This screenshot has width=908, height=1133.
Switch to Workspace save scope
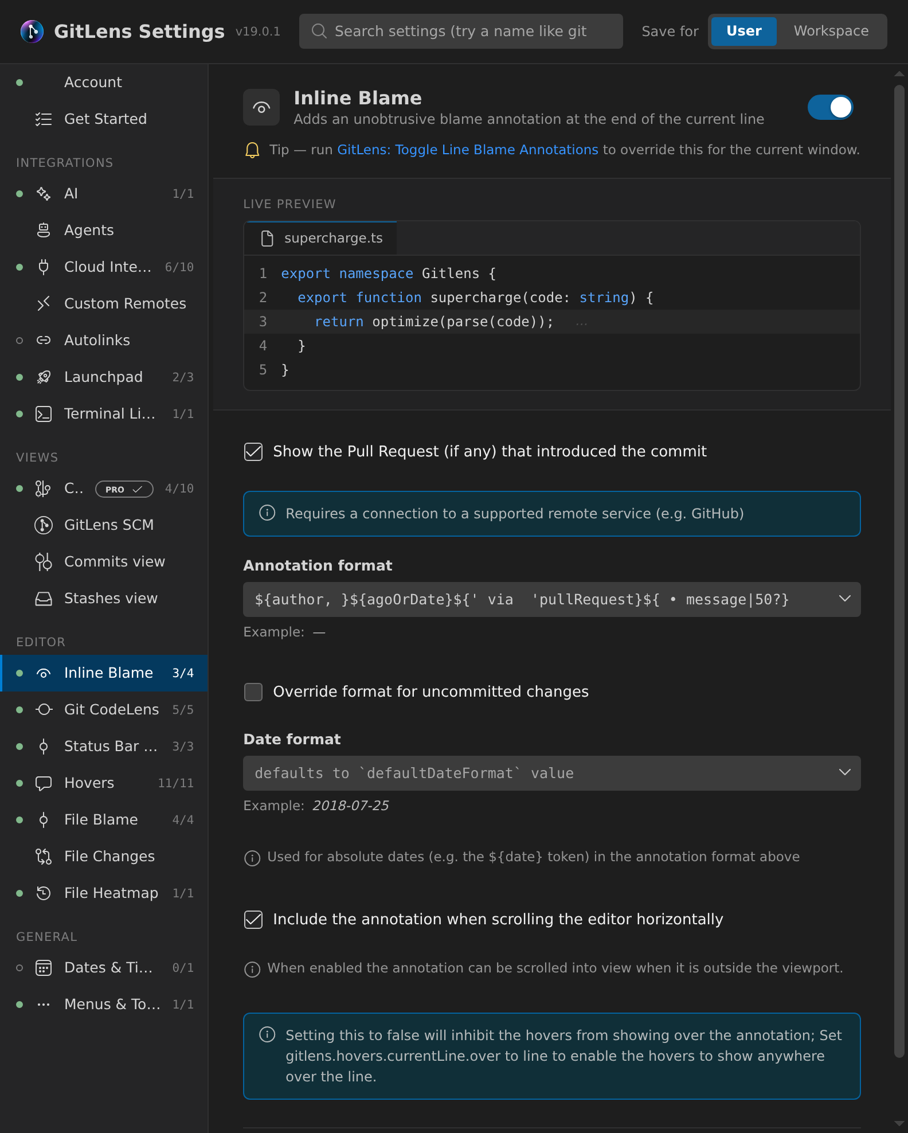click(x=831, y=31)
